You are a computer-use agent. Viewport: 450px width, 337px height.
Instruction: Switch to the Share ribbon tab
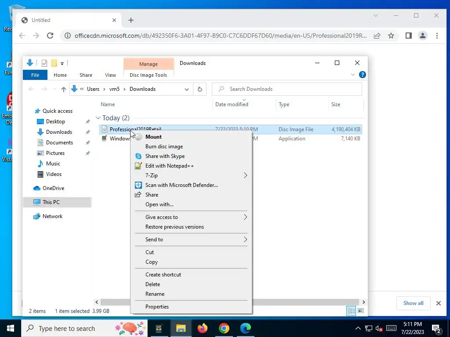coord(86,75)
